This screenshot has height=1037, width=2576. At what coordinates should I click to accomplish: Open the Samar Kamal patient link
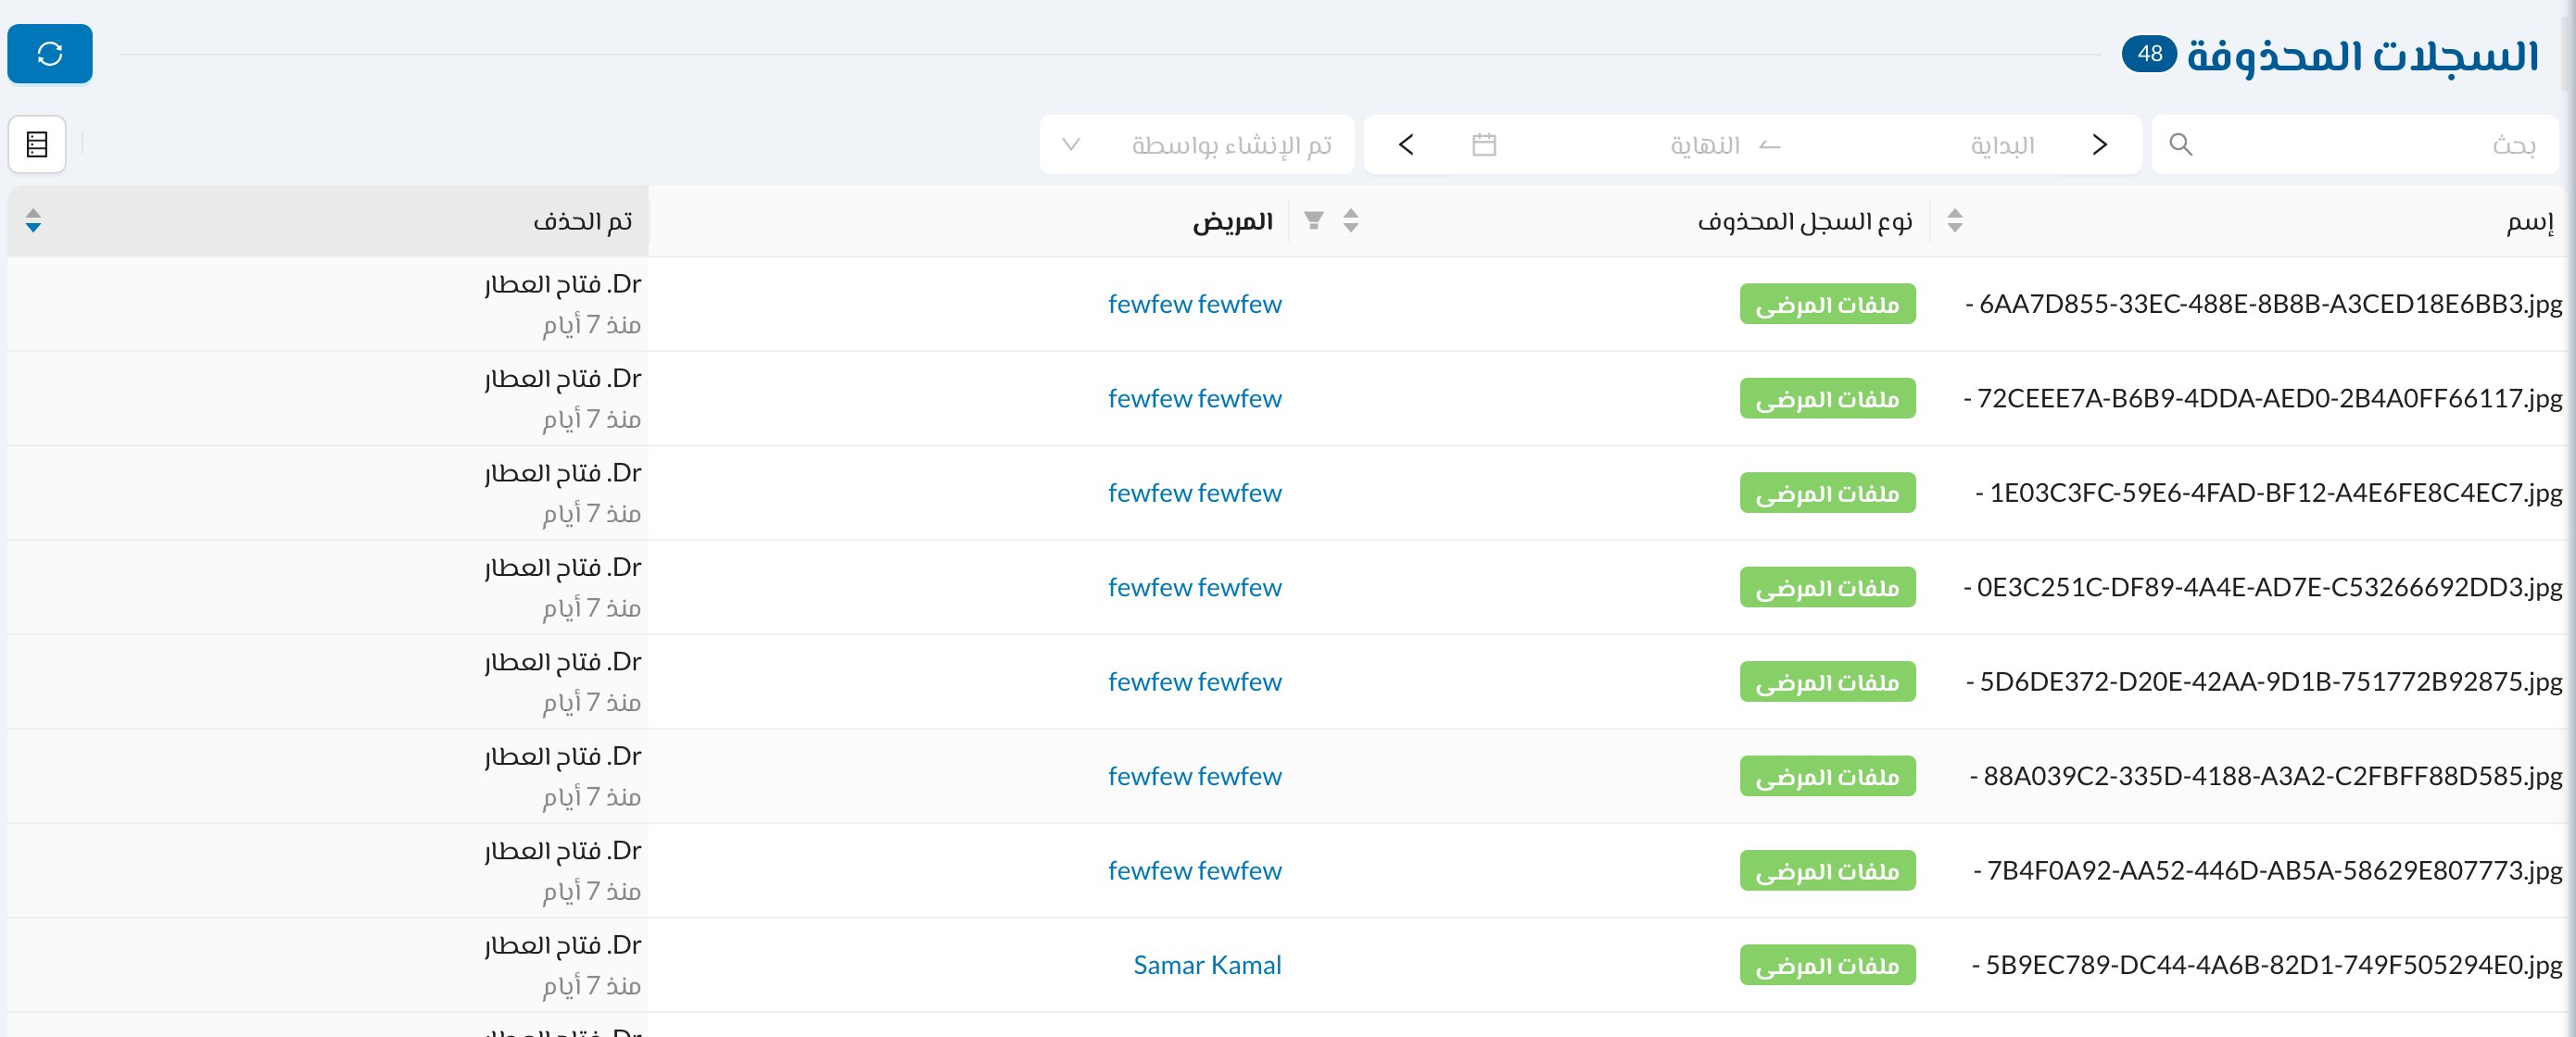click(1207, 965)
